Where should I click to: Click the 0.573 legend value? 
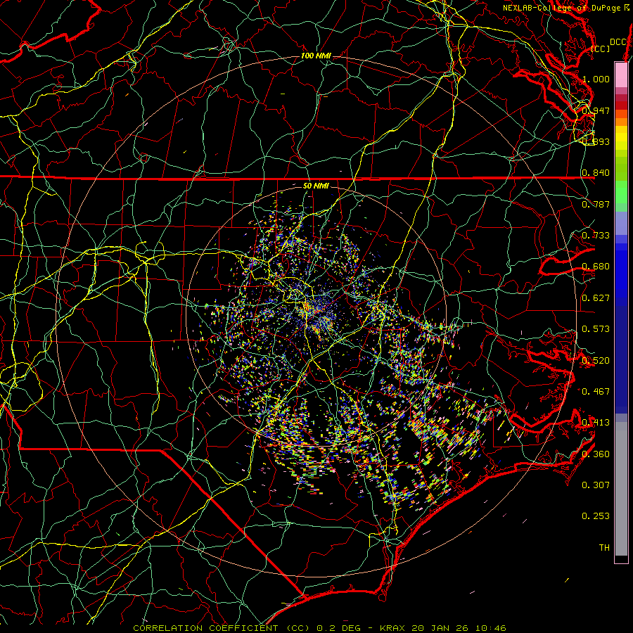(x=596, y=329)
